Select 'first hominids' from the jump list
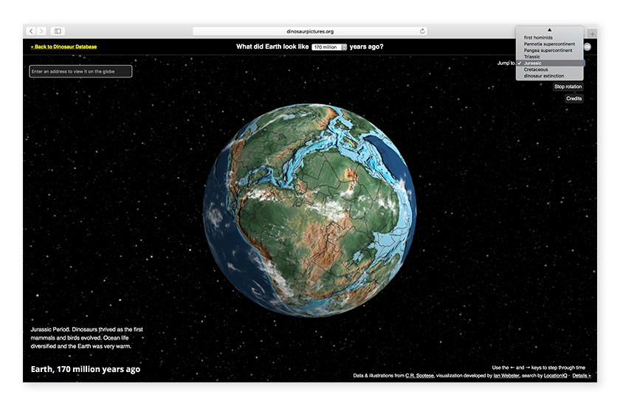620x406 pixels. [538, 38]
